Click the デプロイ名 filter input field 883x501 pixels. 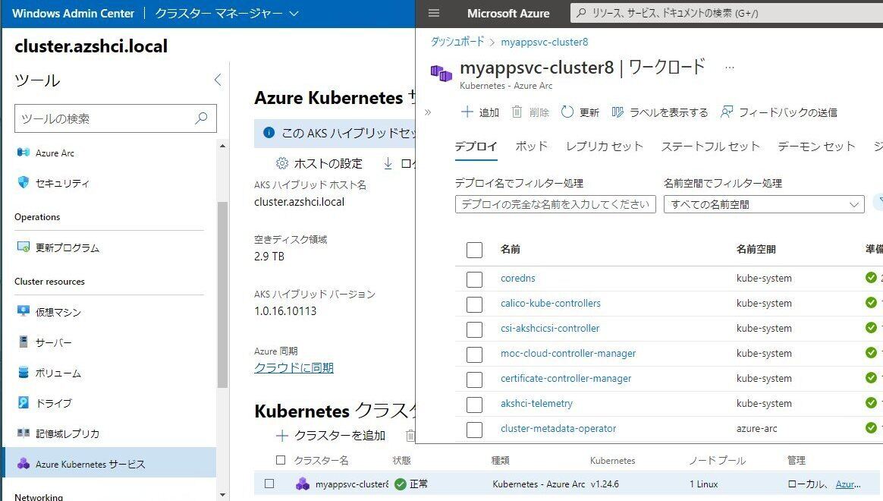(x=555, y=204)
